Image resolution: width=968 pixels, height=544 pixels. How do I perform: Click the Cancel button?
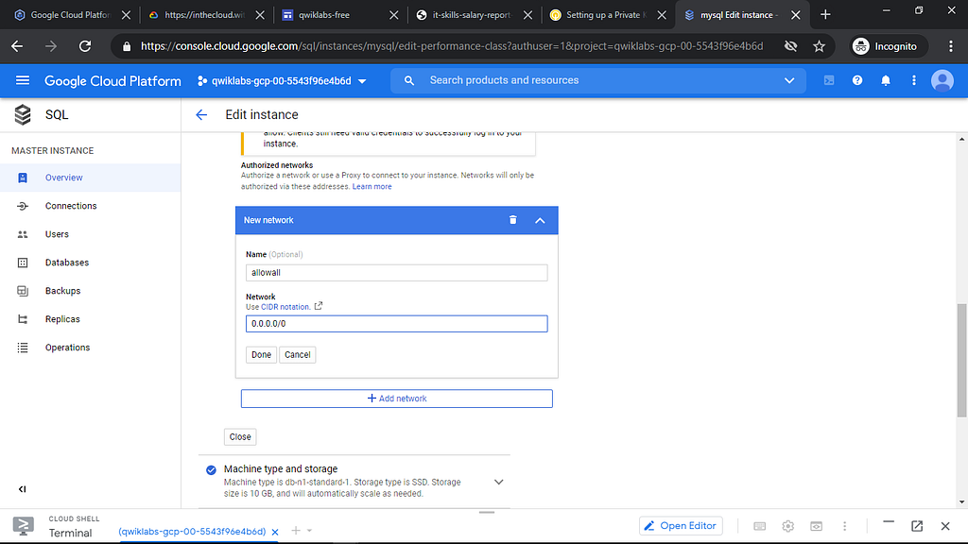[x=297, y=355]
